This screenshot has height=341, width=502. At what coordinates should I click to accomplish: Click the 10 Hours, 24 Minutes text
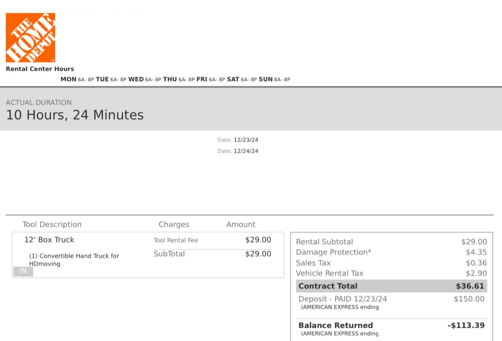pyautogui.click(x=75, y=115)
